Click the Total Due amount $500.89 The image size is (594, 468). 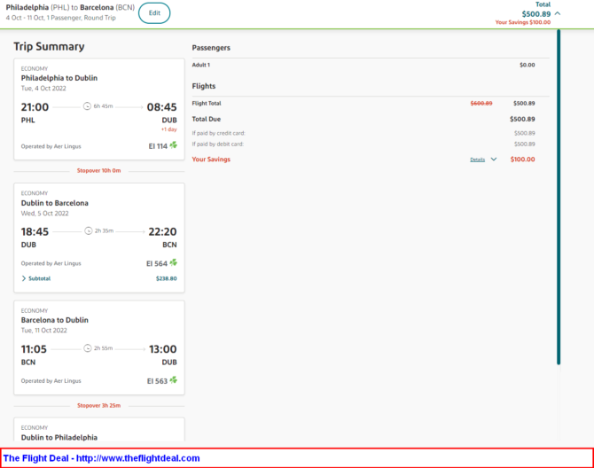pyautogui.click(x=522, y=119)
